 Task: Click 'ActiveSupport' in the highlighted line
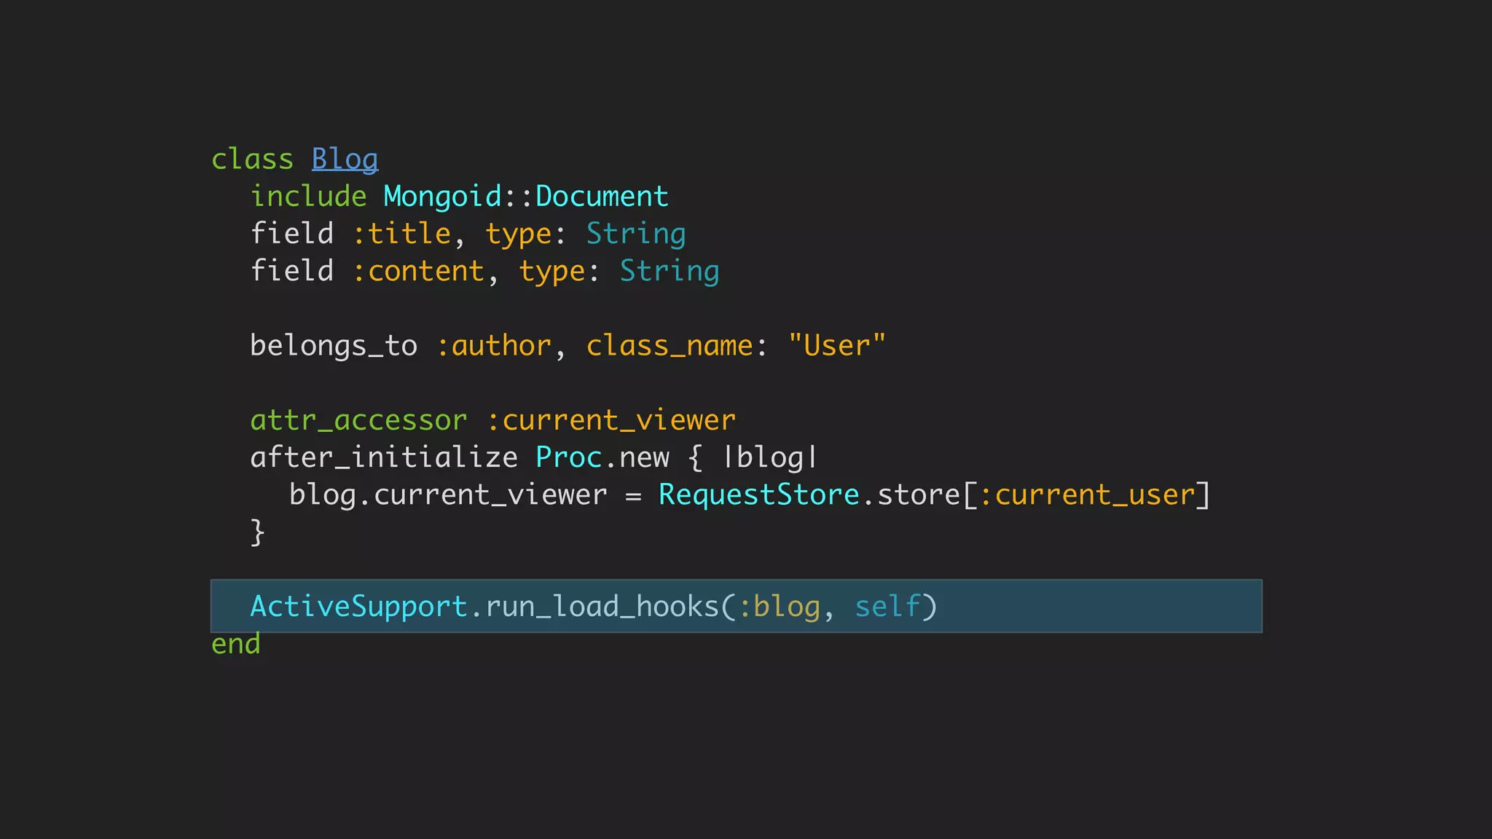[358, 607]
